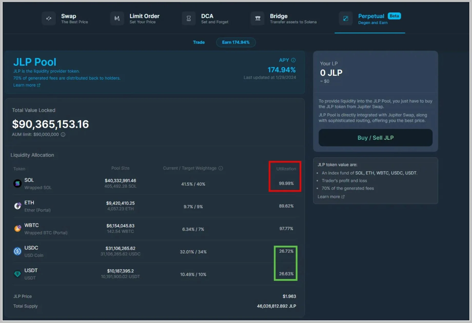Click external link icon in JLP token value box
The height and width of the screenshot is (323, 472).
point(343,197)
